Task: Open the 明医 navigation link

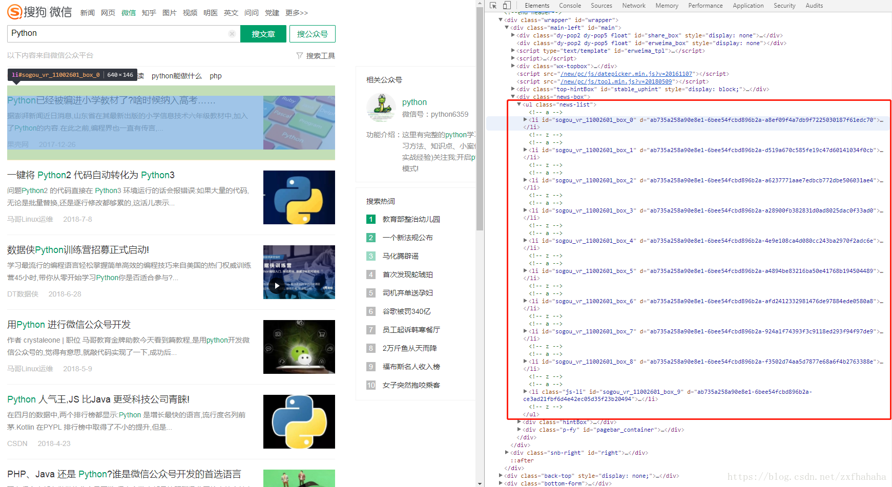Action: coord(211,13)
